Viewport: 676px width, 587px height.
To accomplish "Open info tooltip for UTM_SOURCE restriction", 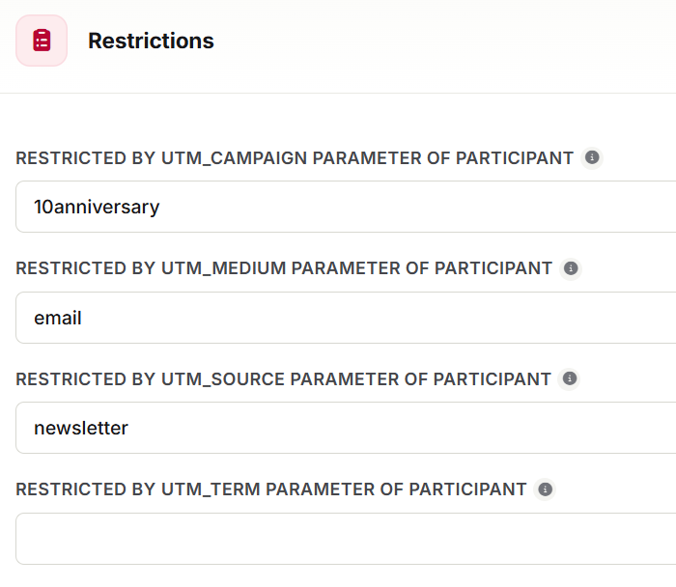I will pos(570,378).
